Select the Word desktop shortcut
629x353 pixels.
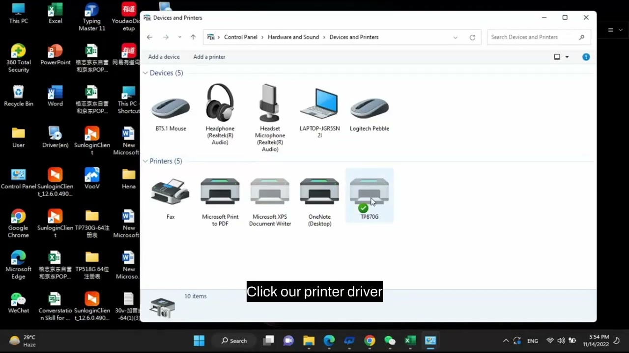pyautogui.click(x=55, y=96)
